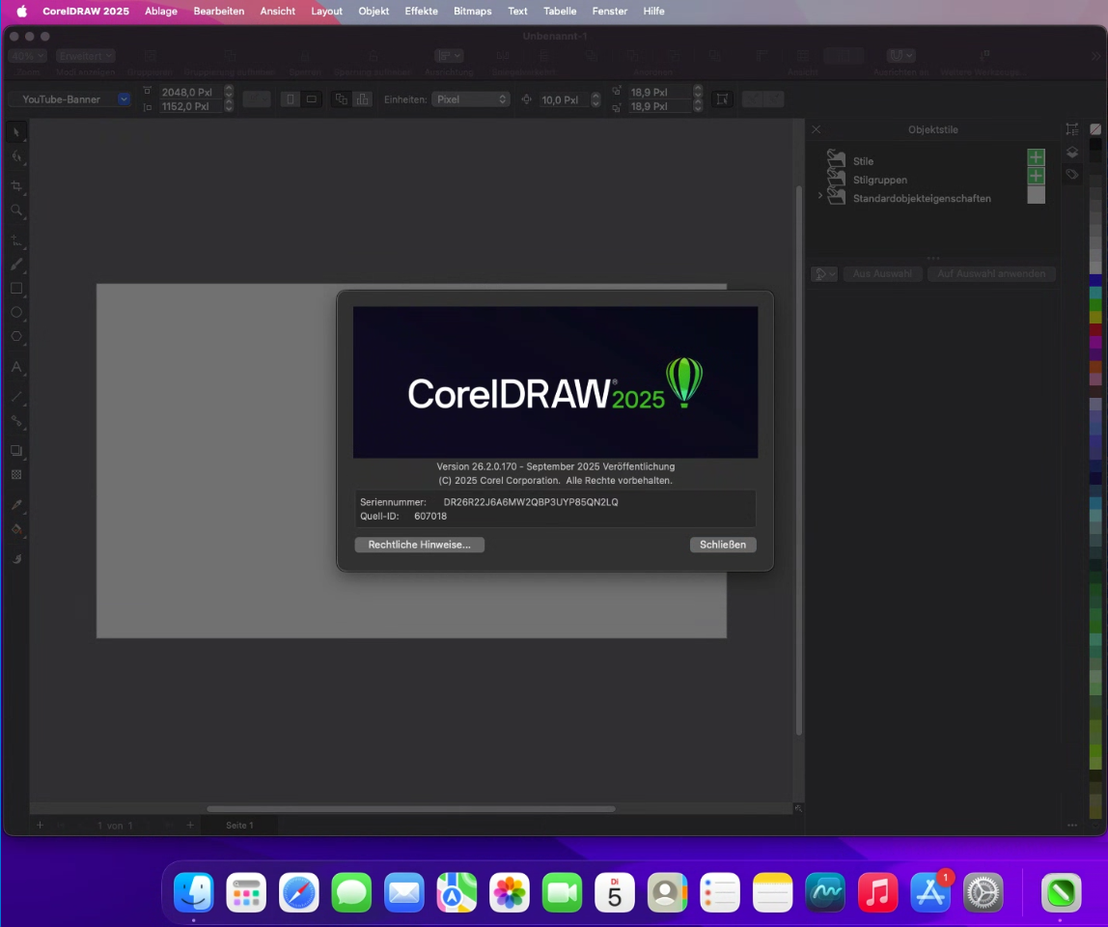The image size is (1108, 927).
Task: Select the Interactive Fill bucket tool
Action: [16, 529]
